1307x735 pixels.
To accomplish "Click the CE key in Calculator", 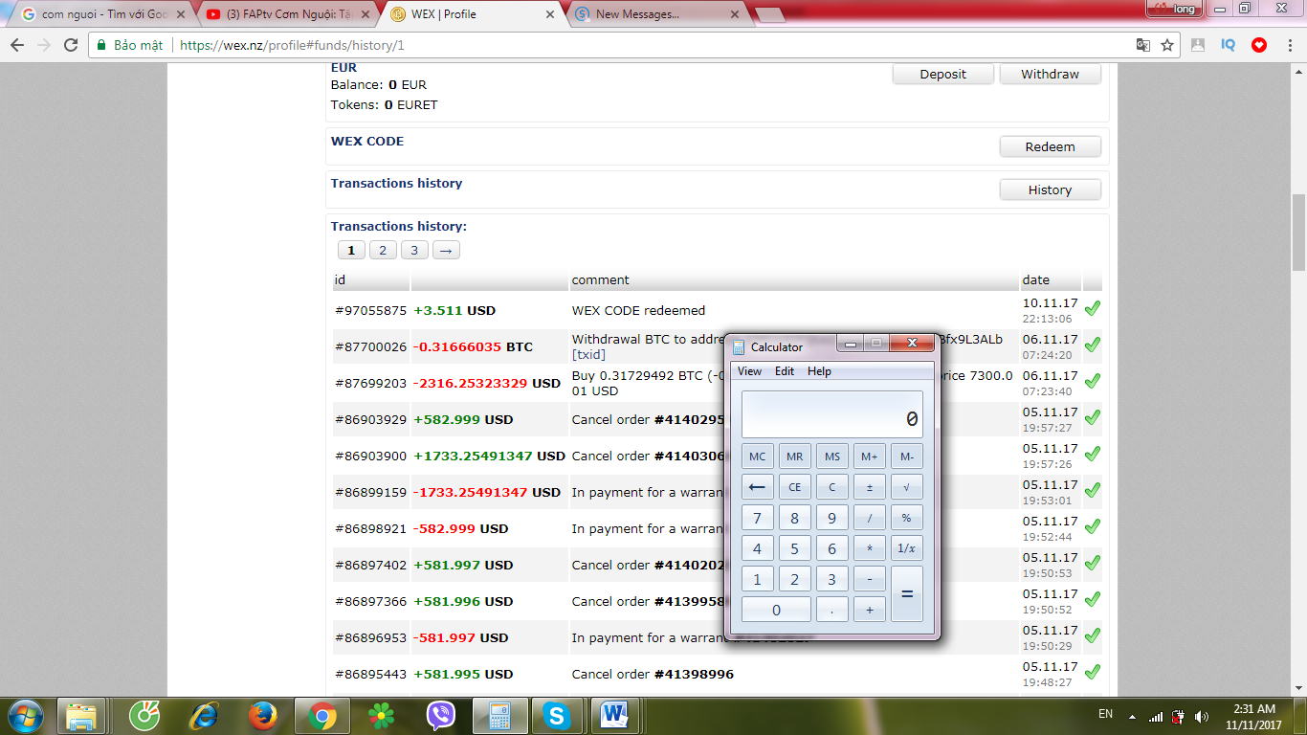I will tap(795, 487).
